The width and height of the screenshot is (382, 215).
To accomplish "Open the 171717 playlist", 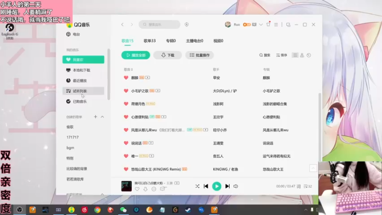I will coord(73,137).
